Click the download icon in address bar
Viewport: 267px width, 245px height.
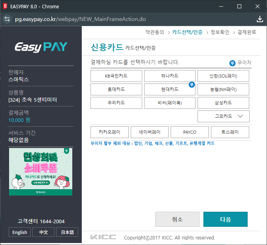259,19
